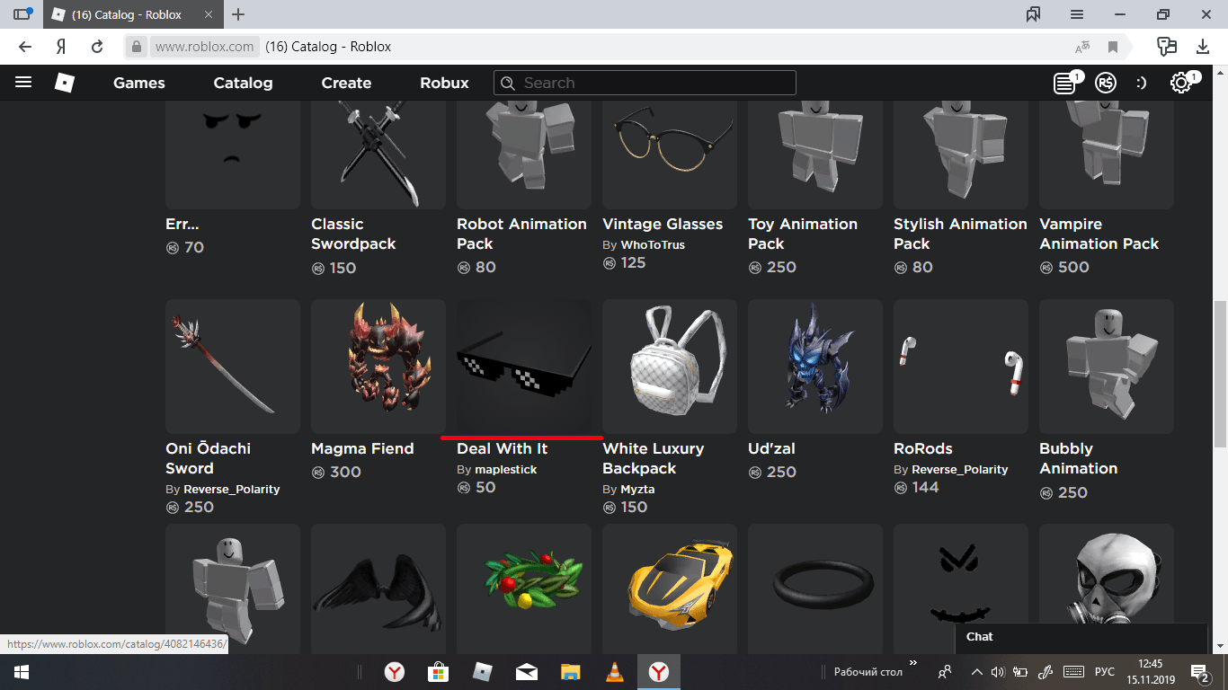Open the Roblox hamburger navigation menu
The height and width of the screenshot is (690, 1228).
coord(23,83)
